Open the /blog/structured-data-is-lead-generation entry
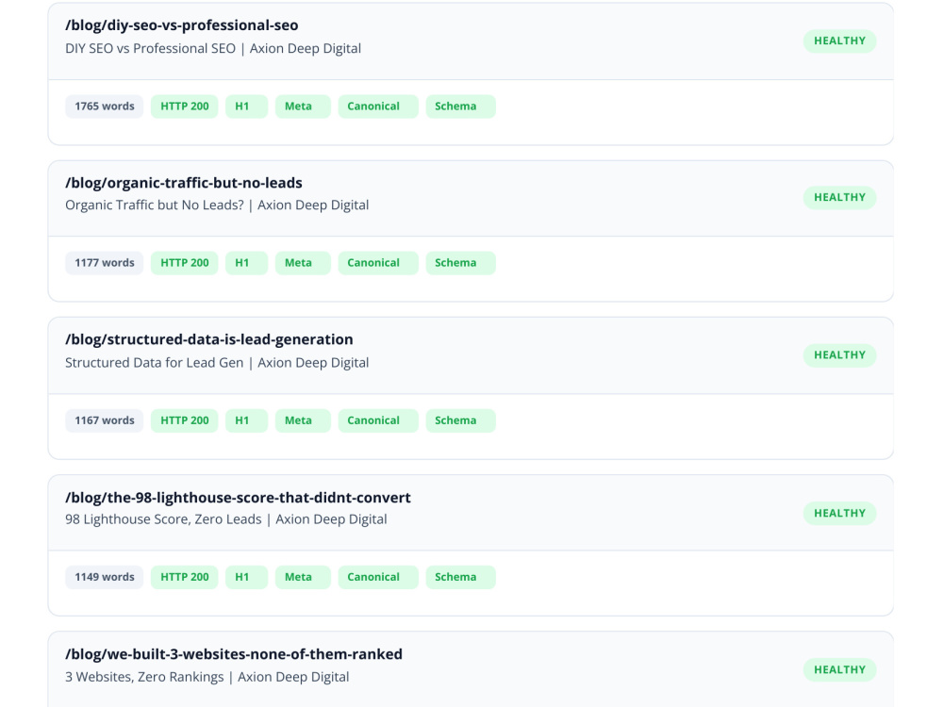The image size is (943, 707). pyautogui.click(x=208, y=339)
